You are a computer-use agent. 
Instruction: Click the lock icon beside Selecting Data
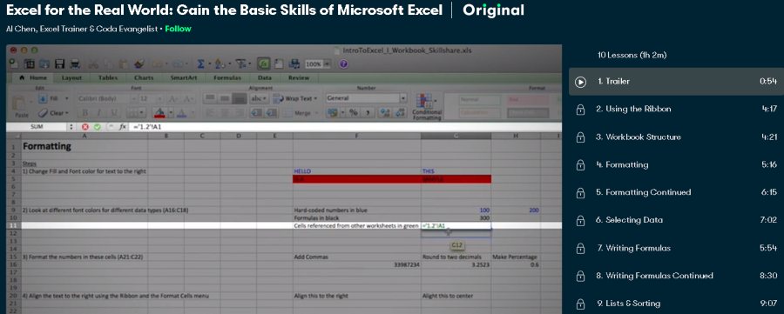pyautogui.click(x=580, y=220)
